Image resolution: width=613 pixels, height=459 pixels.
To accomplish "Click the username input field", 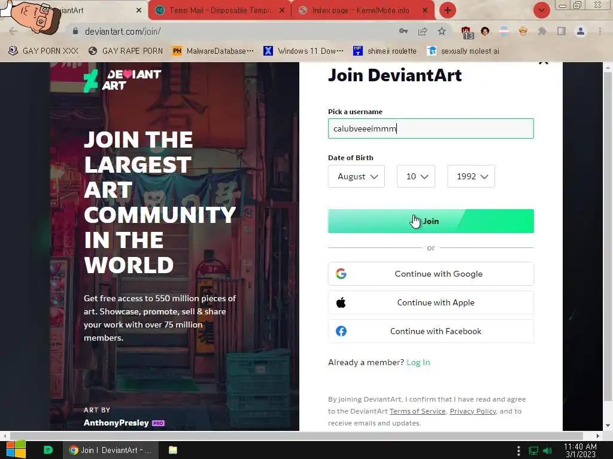I will click(x=431, y=128).
